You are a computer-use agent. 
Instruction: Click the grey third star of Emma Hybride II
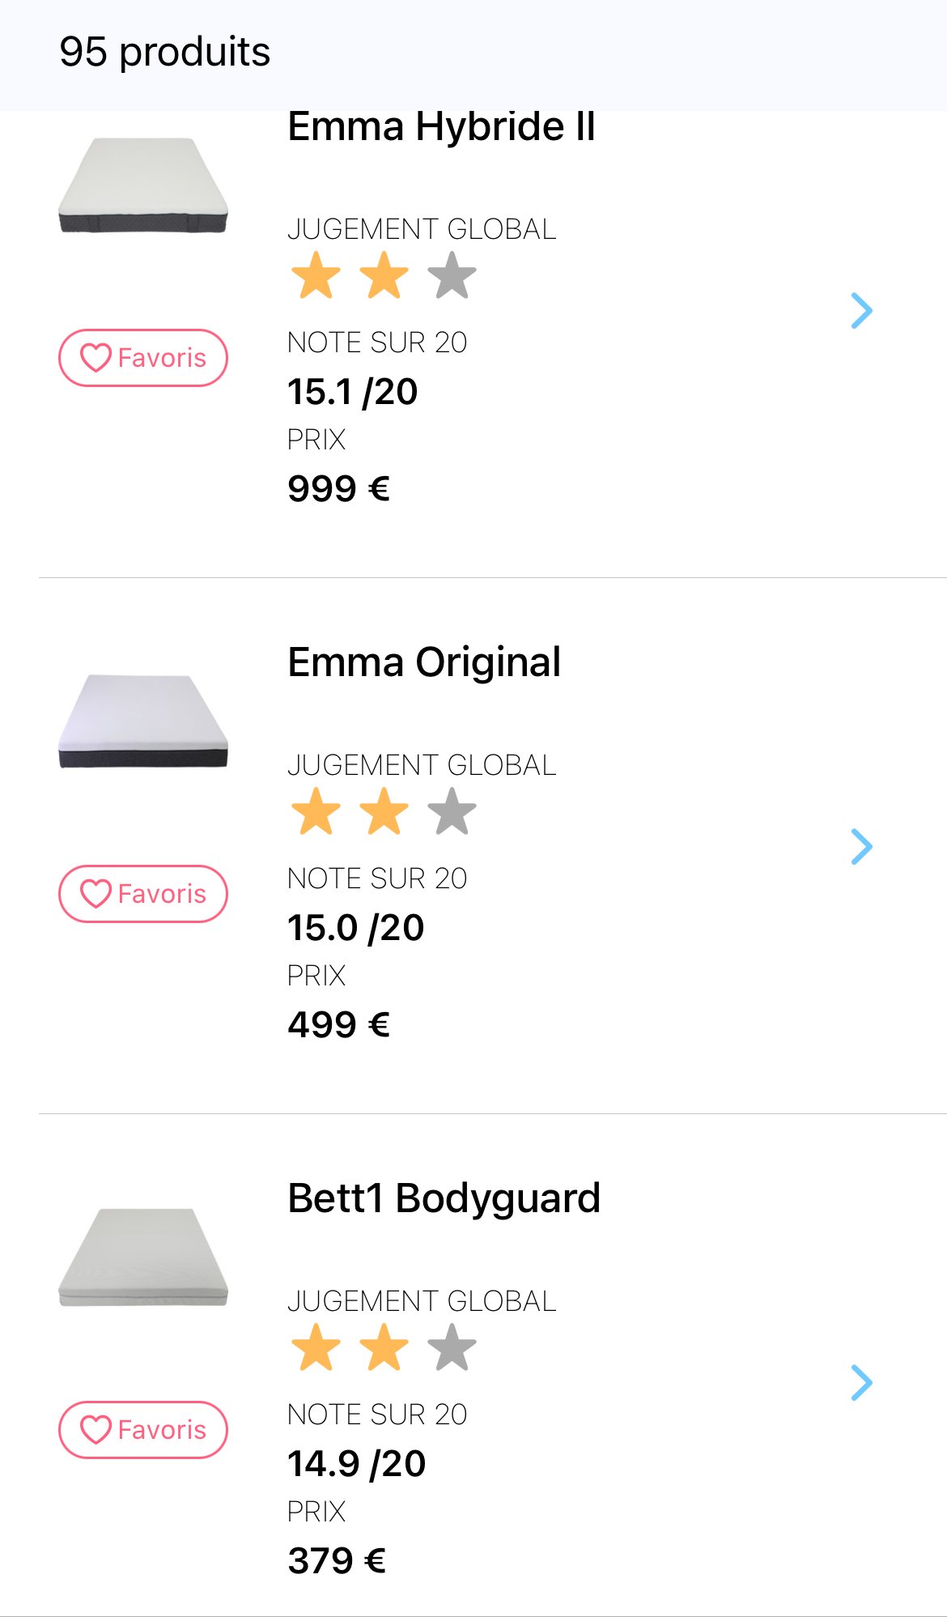click(x=452, y=275)
